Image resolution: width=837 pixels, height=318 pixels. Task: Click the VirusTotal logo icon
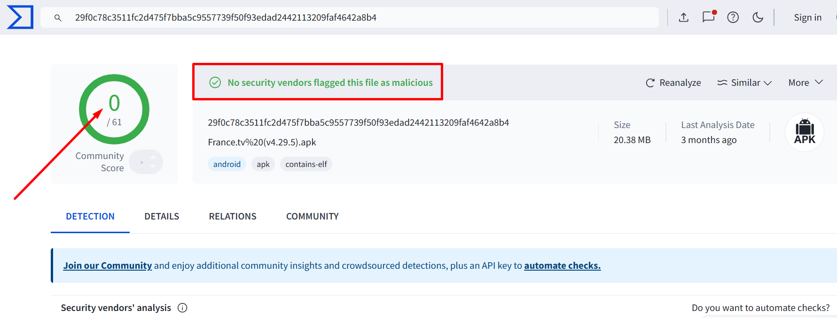(20, 17)
